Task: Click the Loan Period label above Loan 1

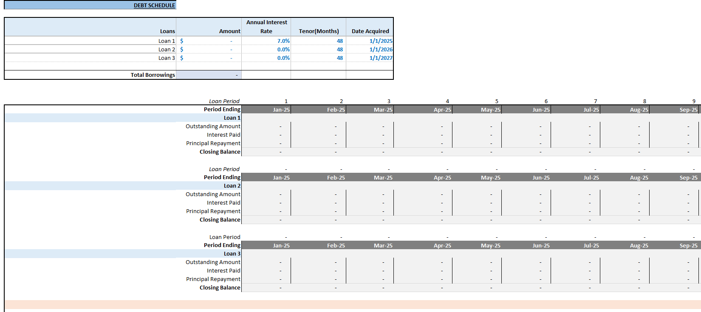Action: point(224,101)
